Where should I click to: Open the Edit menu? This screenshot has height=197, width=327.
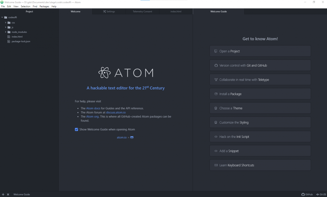(9, 6)
